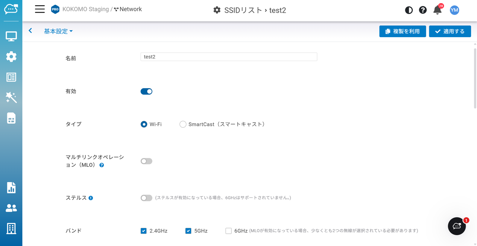The image size is (477, 246).
Task: Select the magic wand icon in sidebar
Action: coord(11,98)
